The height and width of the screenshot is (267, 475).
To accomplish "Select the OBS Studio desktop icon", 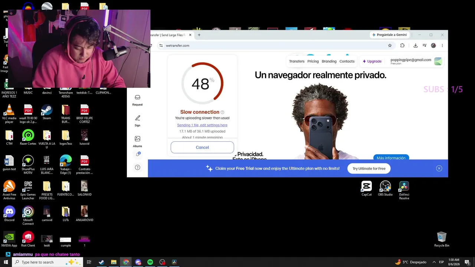I will (x=385, y=188).
